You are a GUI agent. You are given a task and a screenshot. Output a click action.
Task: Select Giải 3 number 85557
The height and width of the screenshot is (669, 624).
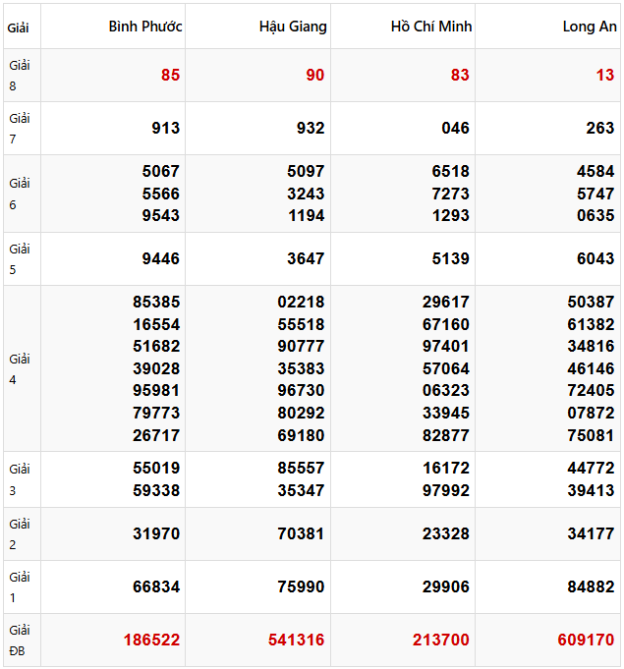(x=301, y=469)
